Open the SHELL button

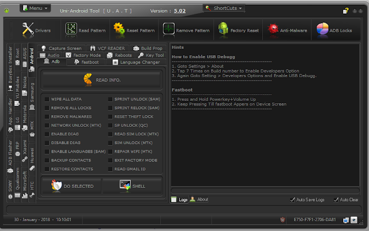[x=132, y=186]
